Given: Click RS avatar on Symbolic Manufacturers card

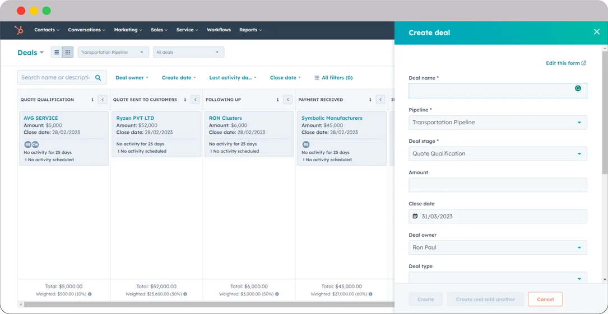Looking at the screenshot, I should coord(305,144).
